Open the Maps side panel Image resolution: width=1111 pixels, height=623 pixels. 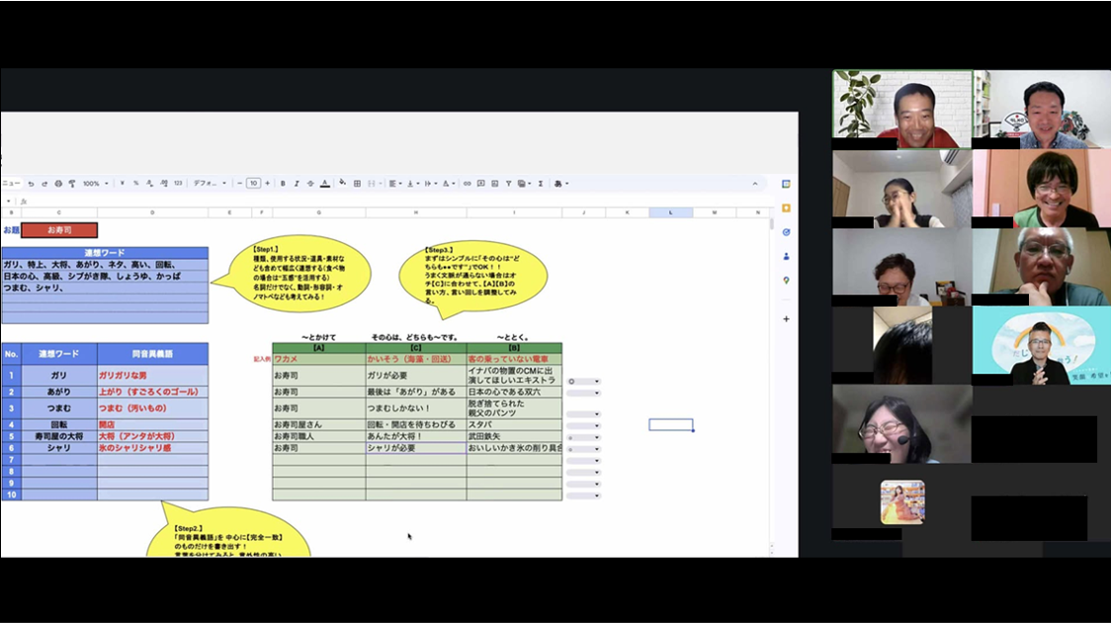tap(786, 280)
